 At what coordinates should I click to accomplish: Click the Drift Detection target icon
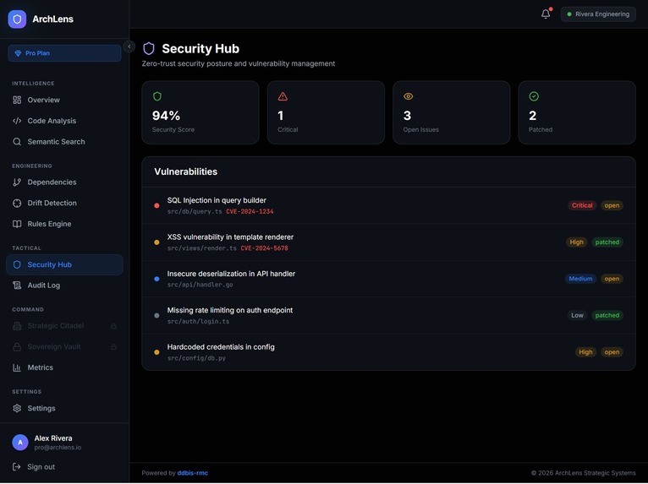coord(17,203)
